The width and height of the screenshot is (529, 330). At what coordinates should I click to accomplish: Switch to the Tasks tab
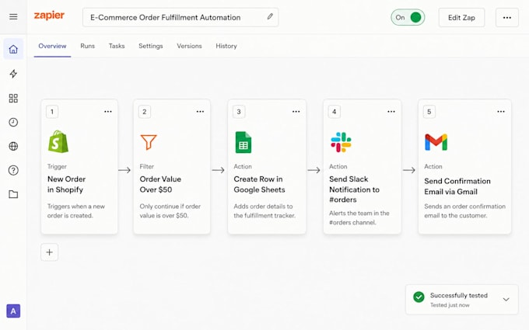click(x=117, y=46)
